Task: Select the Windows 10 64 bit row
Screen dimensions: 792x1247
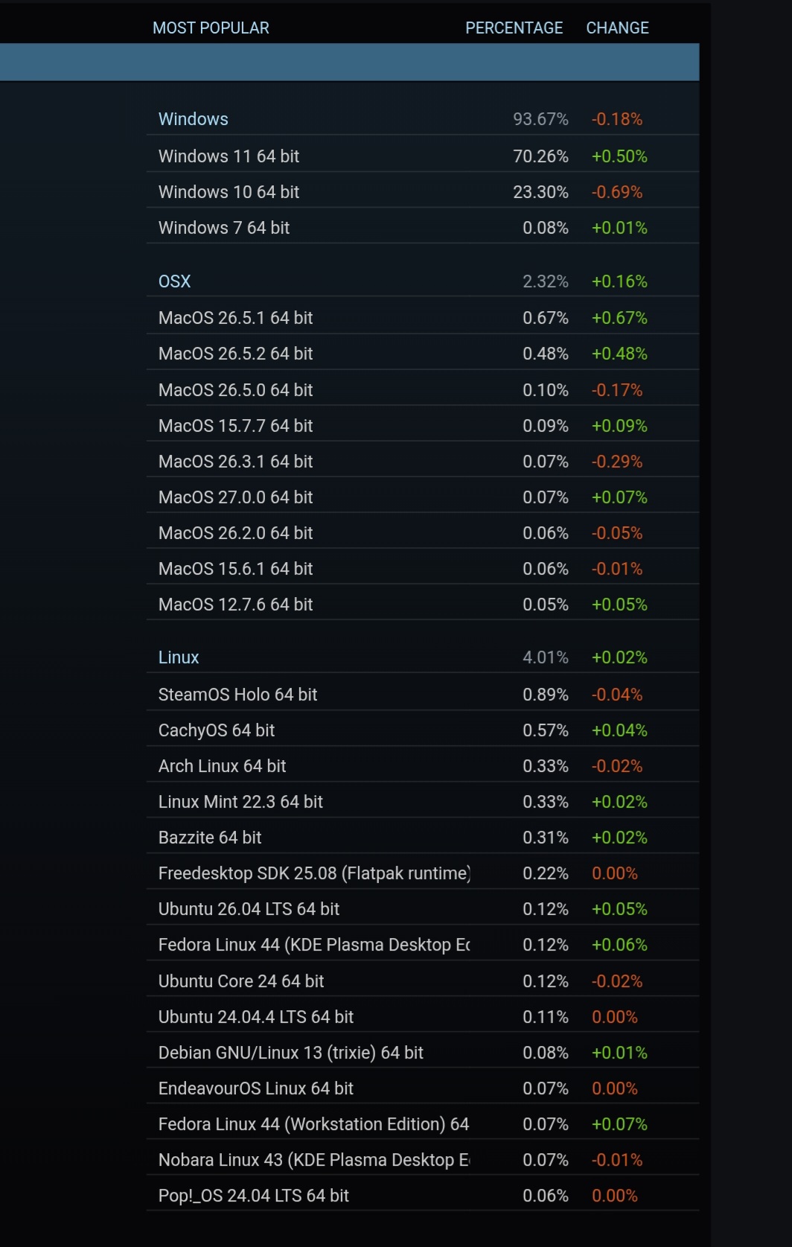Action: (x=422, y=192)
